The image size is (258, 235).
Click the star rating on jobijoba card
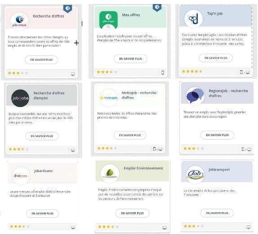(x=19, y=149)
